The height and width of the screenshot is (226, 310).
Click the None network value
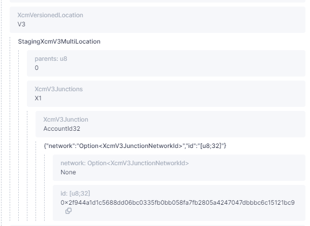[x=68, y=172]
